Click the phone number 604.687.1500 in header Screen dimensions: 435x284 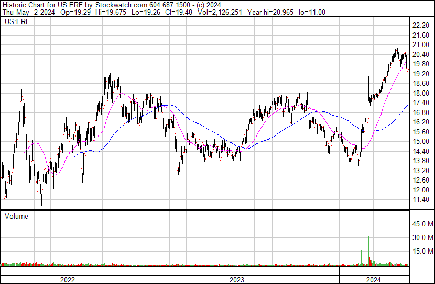pyautogui.click(x=170, y=5)
